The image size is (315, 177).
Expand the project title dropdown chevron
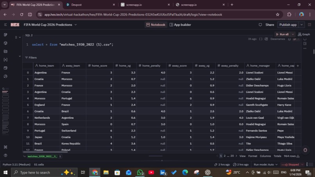click(75, 25)
